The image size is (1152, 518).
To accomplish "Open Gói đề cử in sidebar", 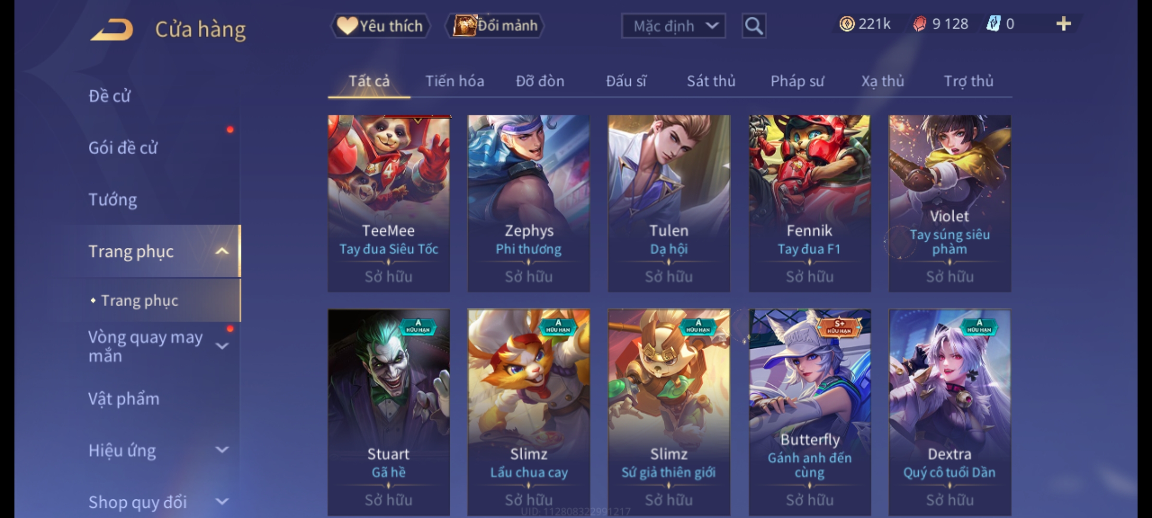I will [123, 148].
